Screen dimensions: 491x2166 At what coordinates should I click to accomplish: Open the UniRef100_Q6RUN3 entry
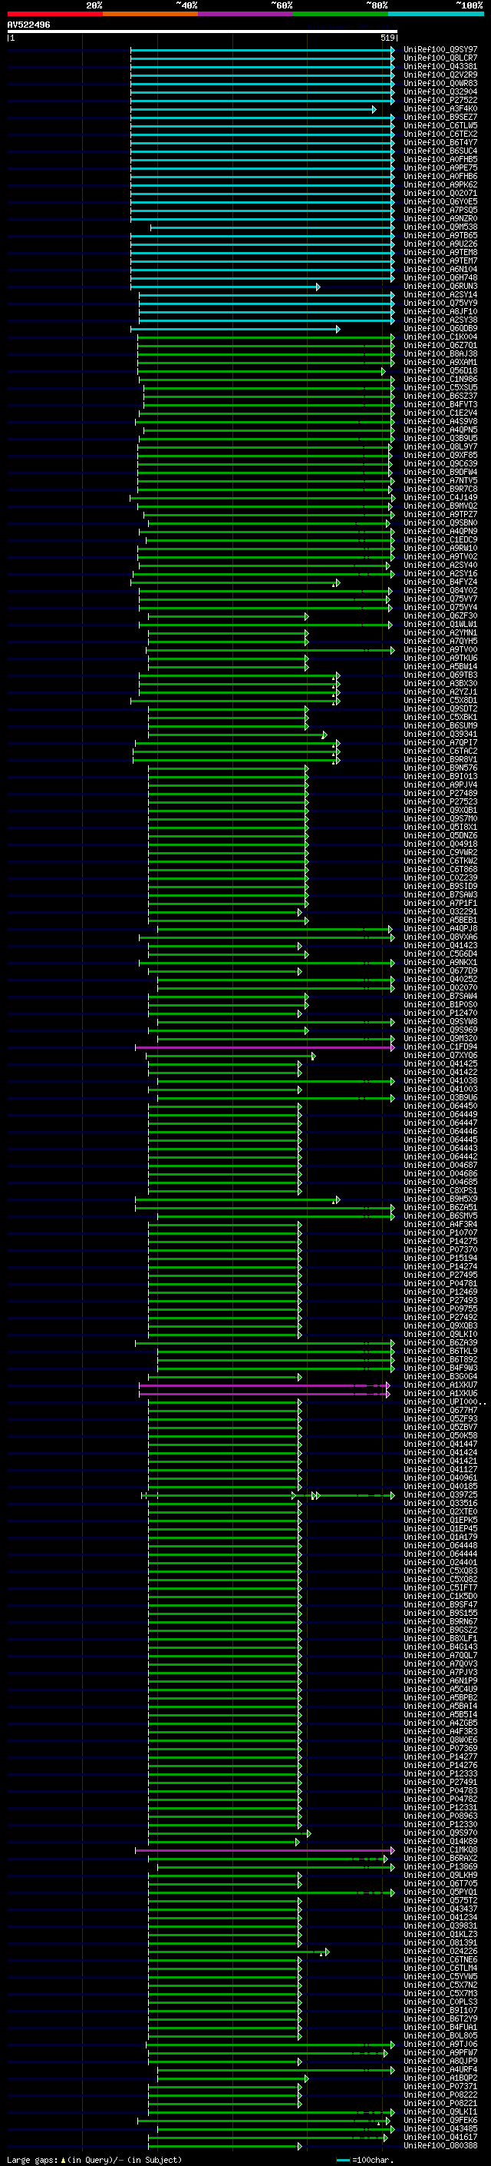click(x=440, y=287)
